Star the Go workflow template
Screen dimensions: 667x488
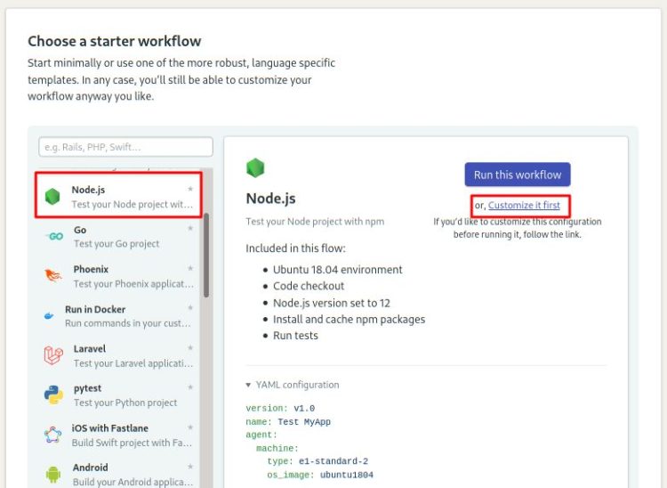[x=190, y=228]
